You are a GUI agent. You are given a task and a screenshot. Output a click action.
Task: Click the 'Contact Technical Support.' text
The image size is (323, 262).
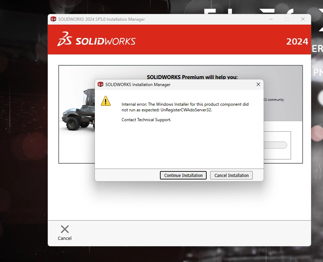point(146,120)
